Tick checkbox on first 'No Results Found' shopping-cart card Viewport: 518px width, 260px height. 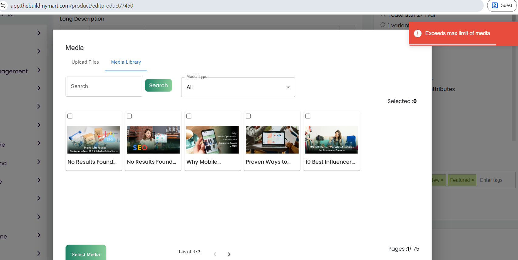pos(70,116)
